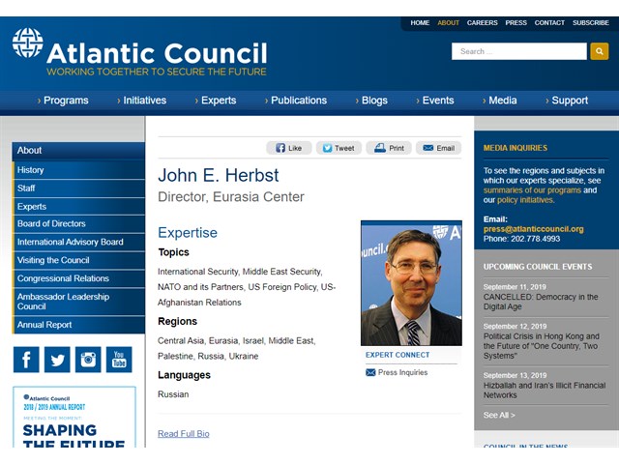The height and width of the screenshot is (464, 619).
Task: Open the Twitter social icon
Action: (x=57, y=360)
